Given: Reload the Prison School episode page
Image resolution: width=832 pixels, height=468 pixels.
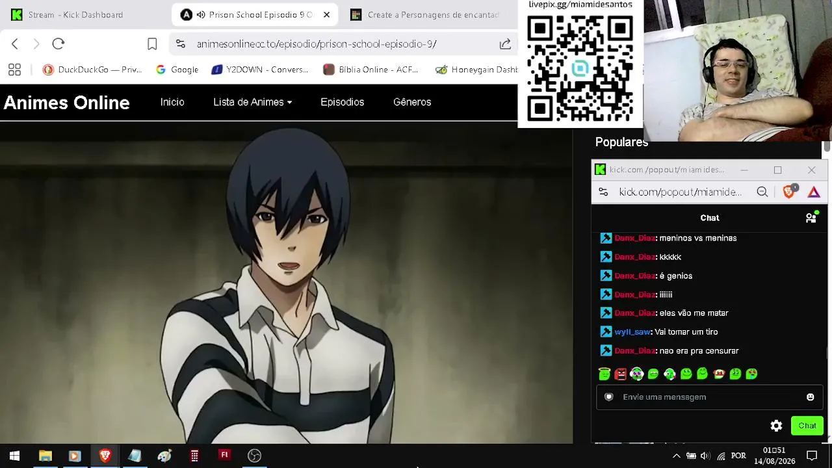Looking at the screenshot, I should coord(58,44).
